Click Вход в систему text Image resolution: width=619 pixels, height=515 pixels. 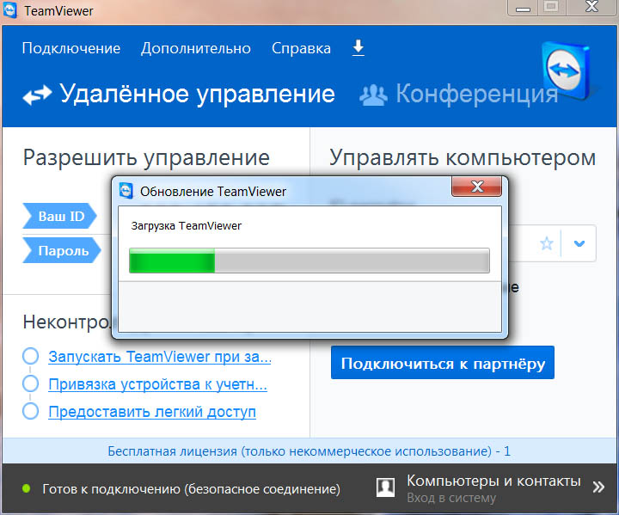[451, 498]
